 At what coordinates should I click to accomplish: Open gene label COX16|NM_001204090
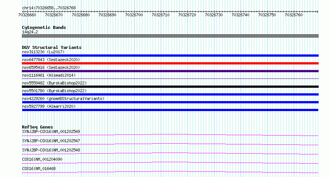click(x=42, y=159)
